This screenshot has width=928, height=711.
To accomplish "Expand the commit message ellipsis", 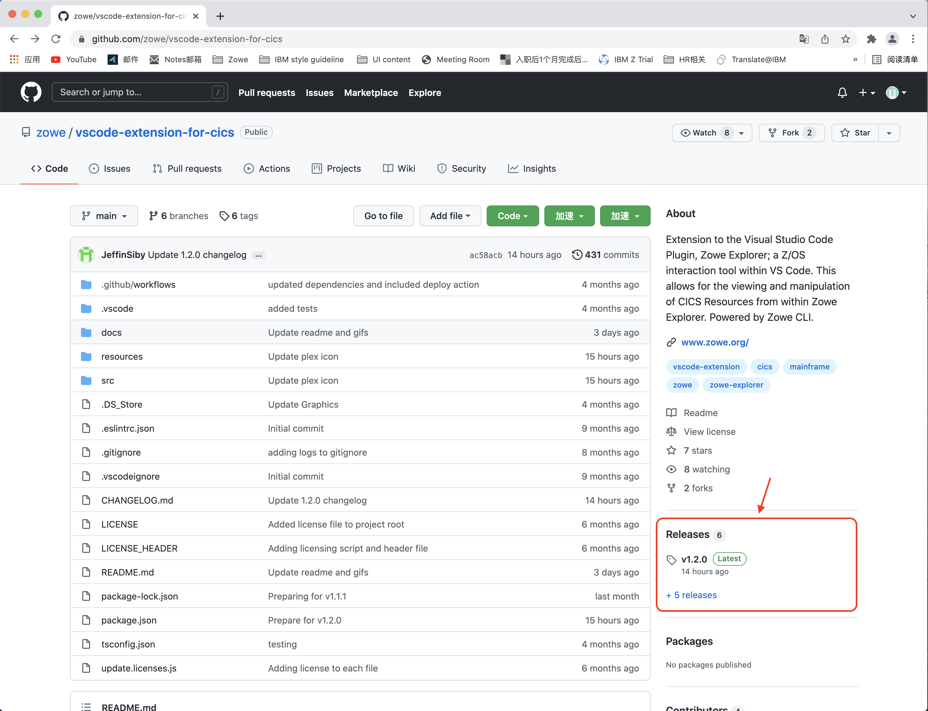I will 258,255.
